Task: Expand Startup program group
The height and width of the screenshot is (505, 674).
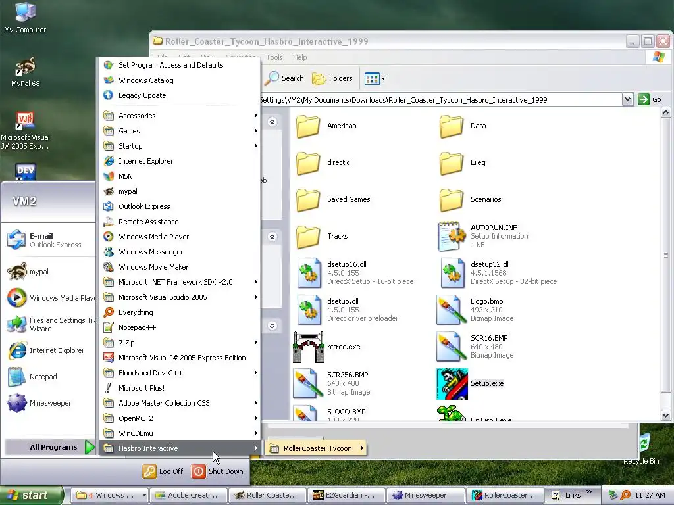Action: [x=180, y=146]
